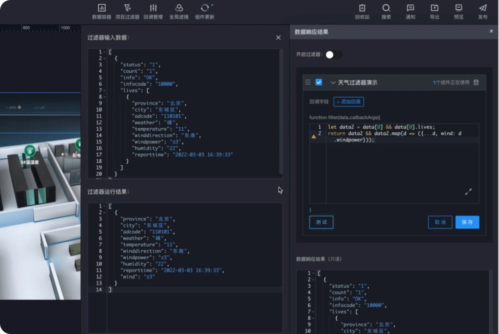Fold line 8 in the input data editor
Screen dimensions: 499x334
104,97
